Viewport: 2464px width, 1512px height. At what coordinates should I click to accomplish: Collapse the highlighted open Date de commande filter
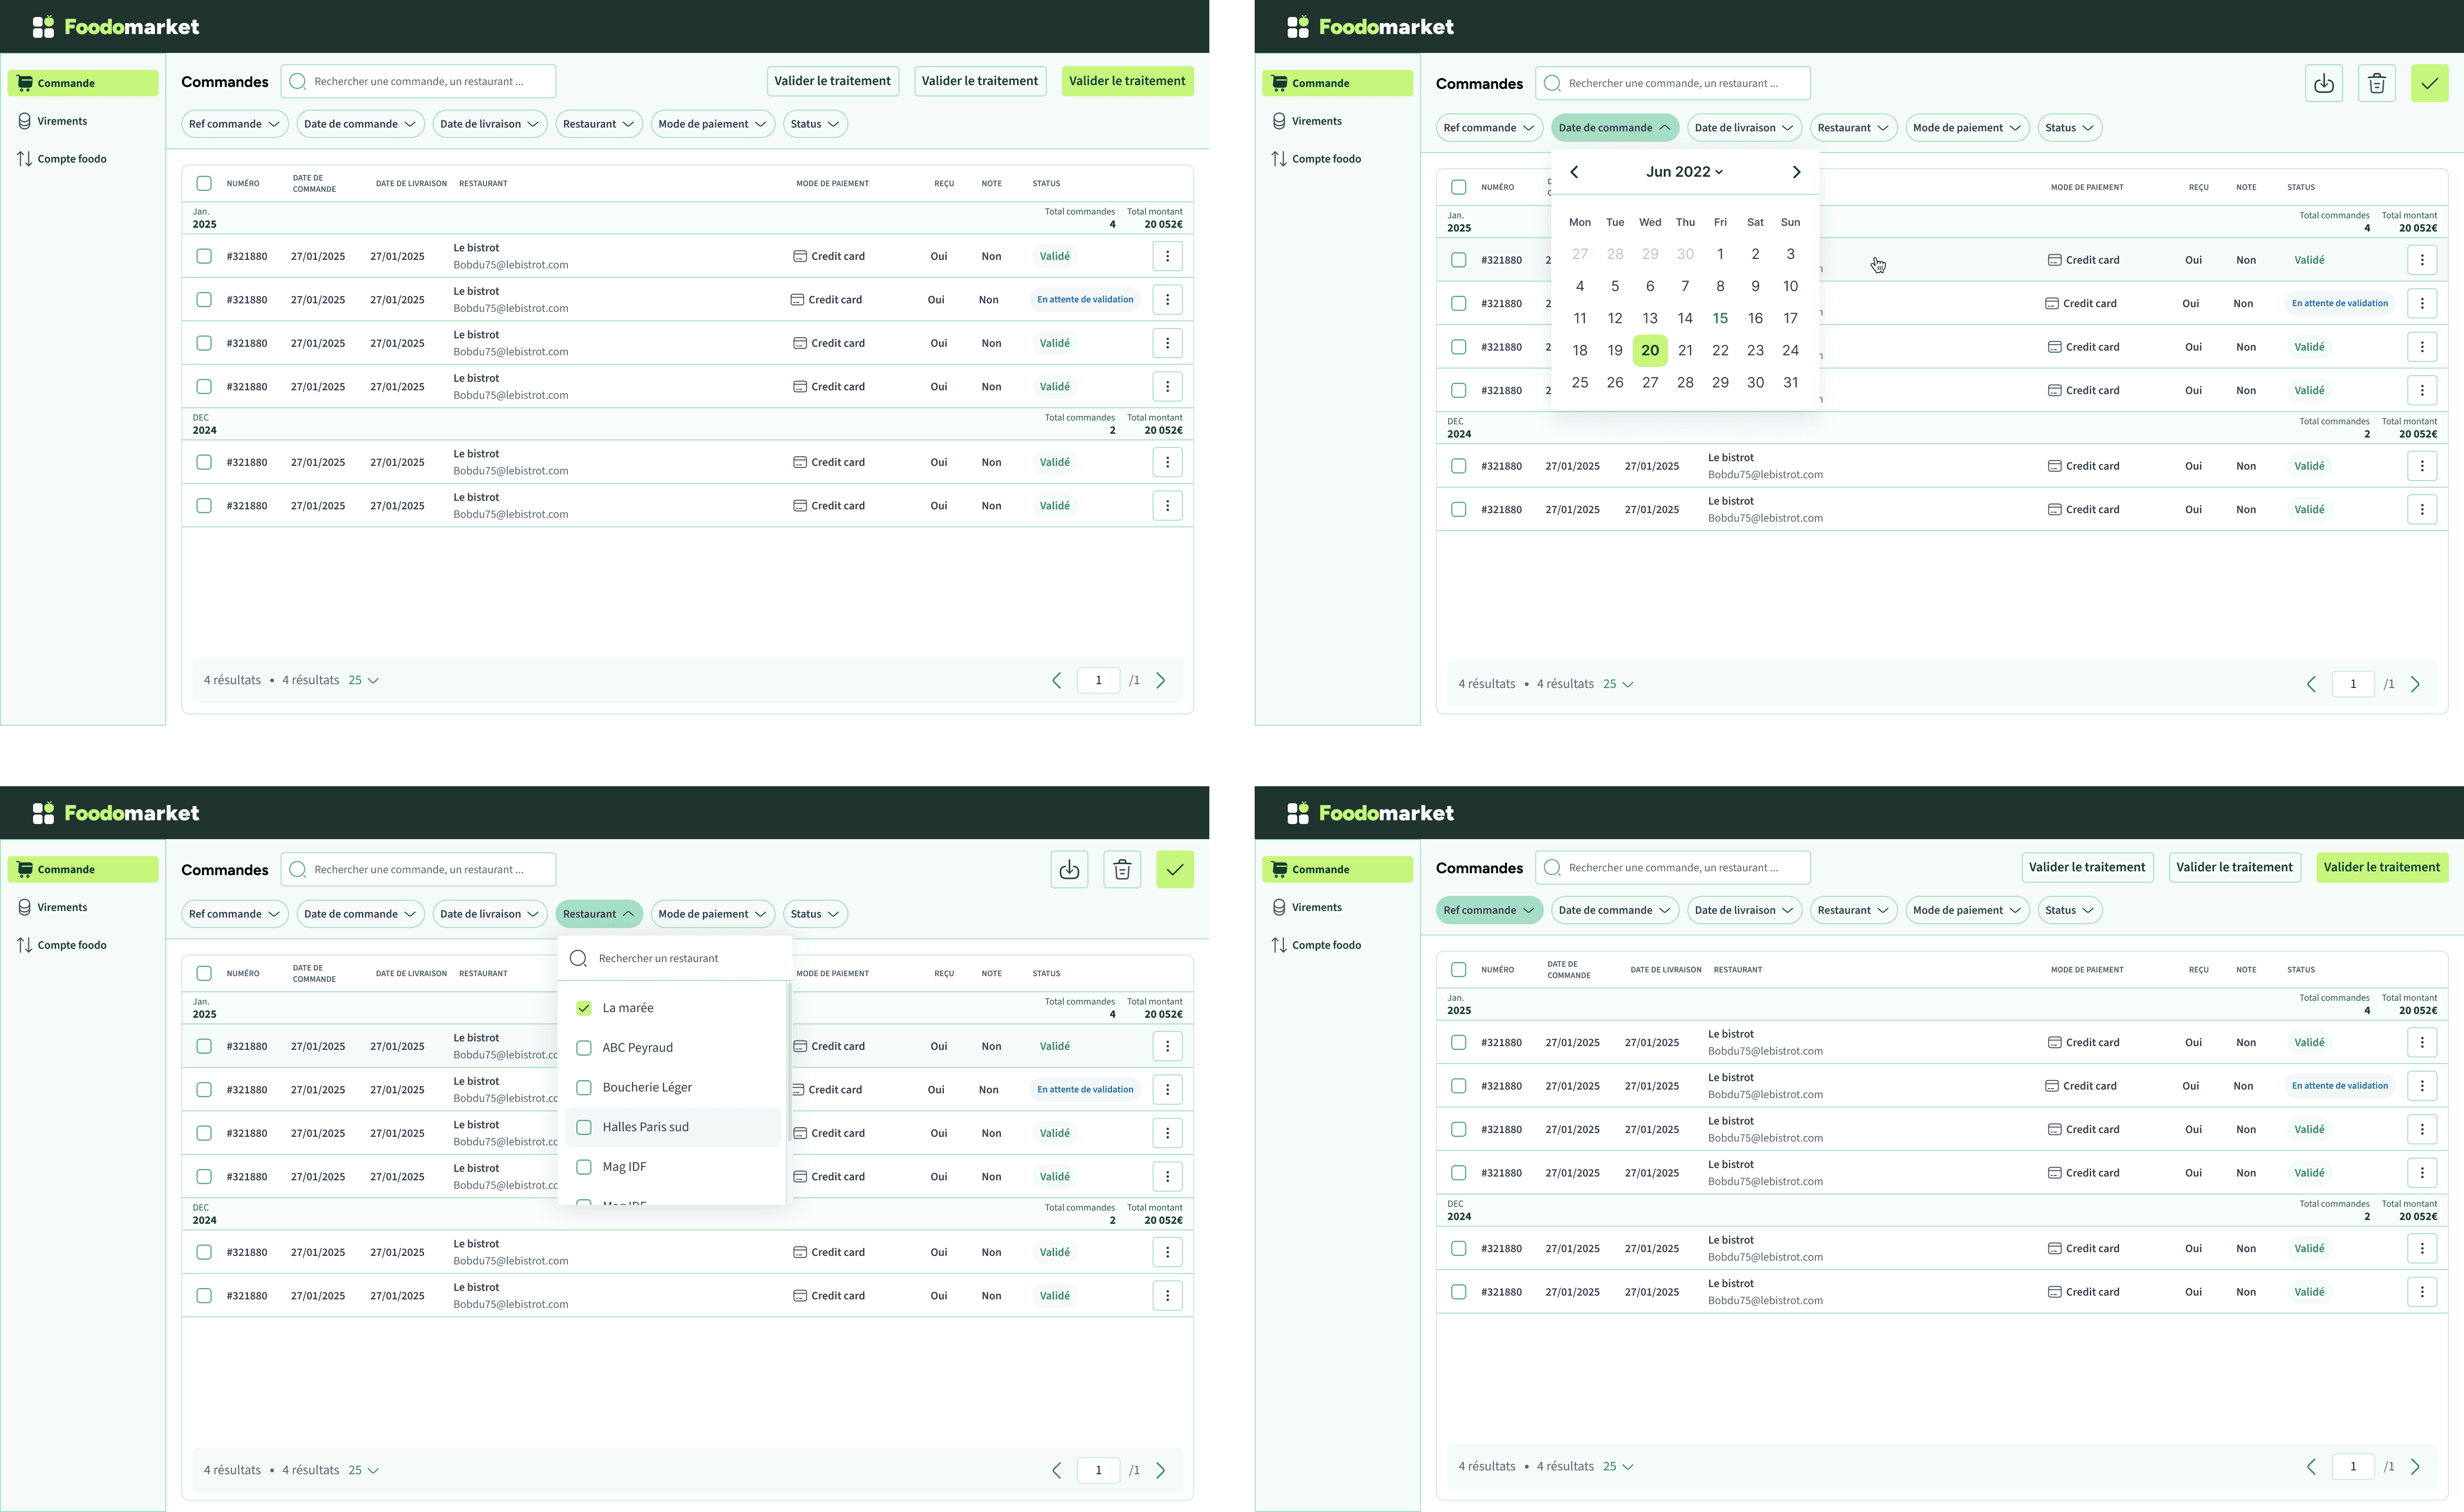[1614, 128]
